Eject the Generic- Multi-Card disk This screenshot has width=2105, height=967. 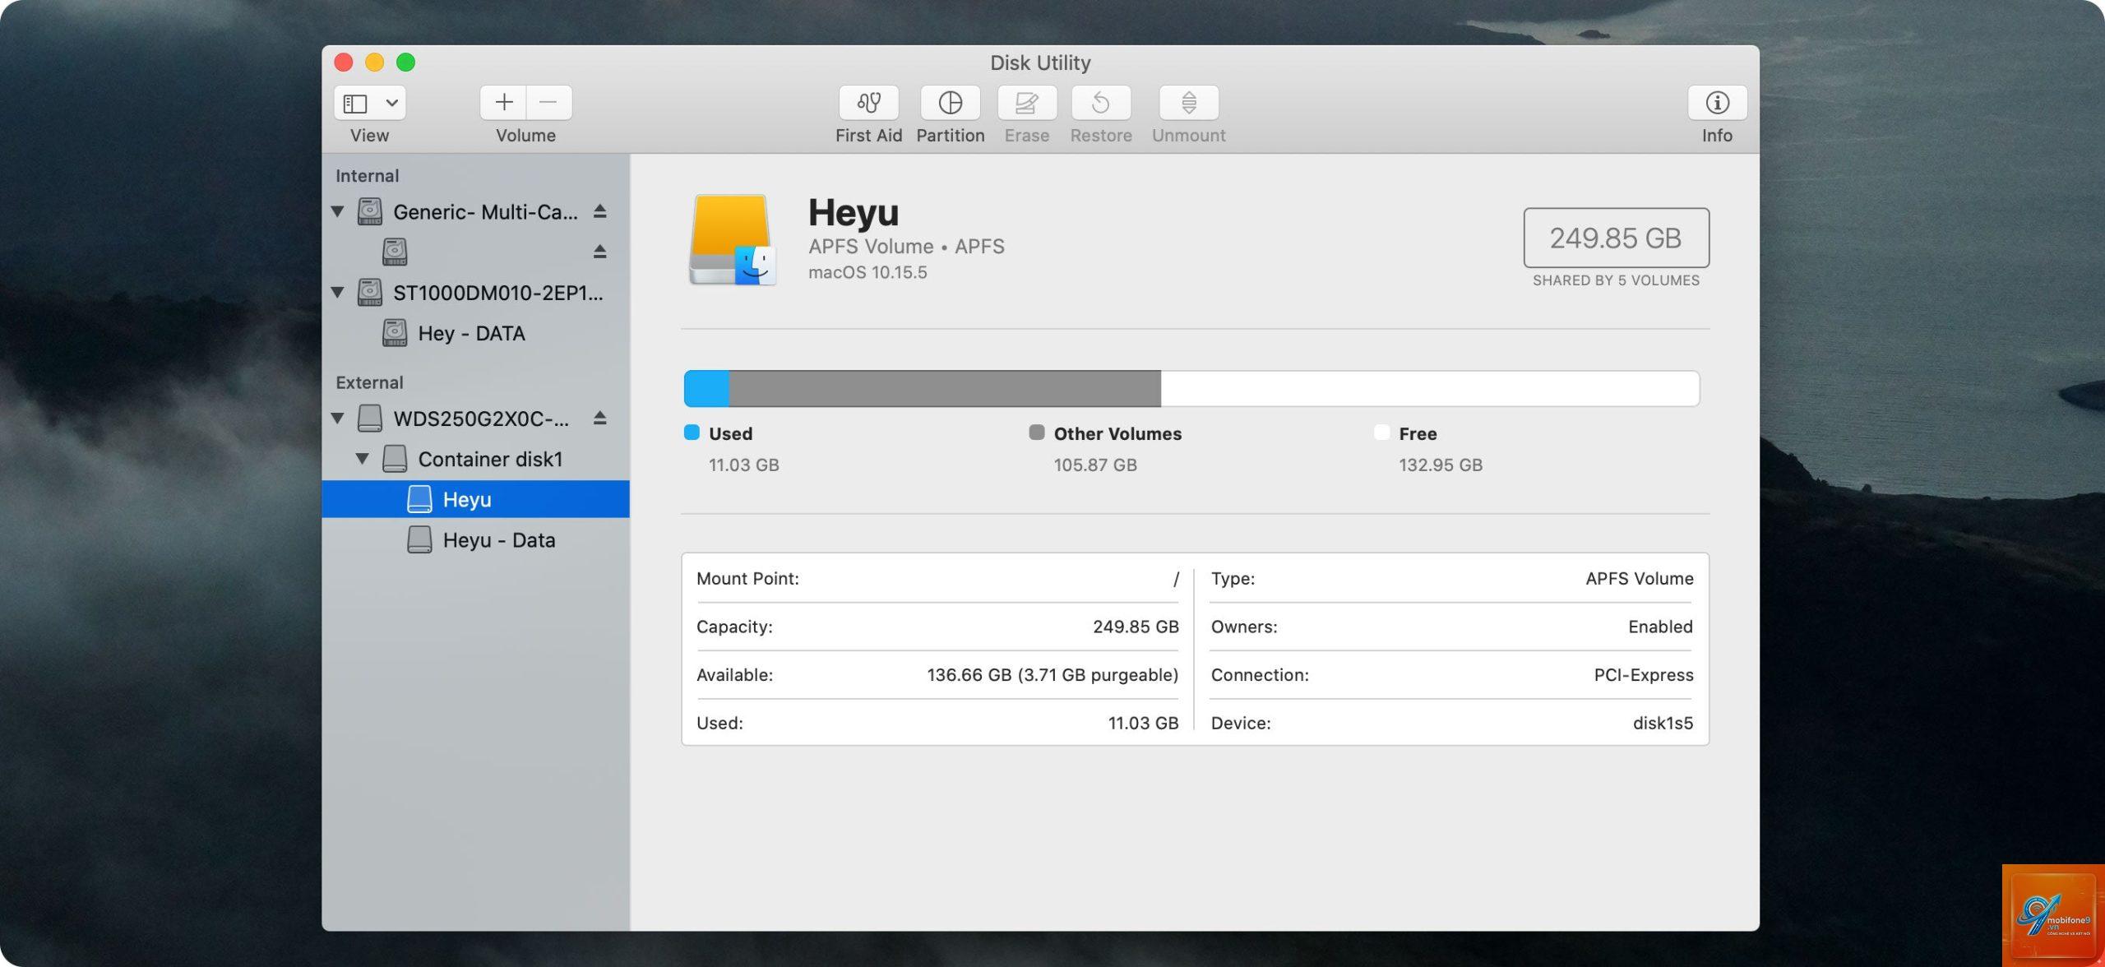pyautogui.click(x=600, y=211)
